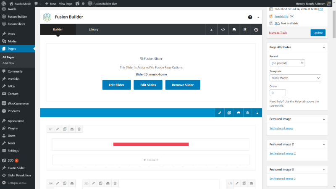Open custom CSS code icon
The width and height of the screenshot is (336, 189).
point(223,29)
